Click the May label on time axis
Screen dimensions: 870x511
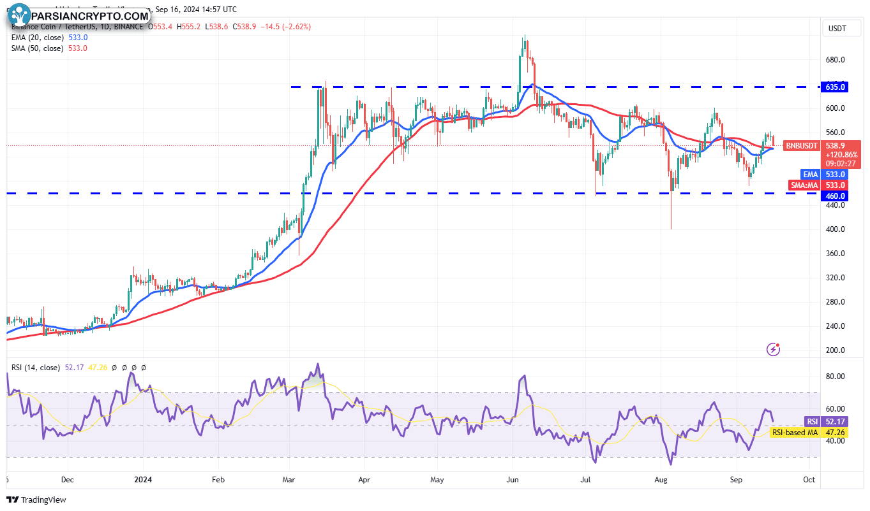point(437,479)
